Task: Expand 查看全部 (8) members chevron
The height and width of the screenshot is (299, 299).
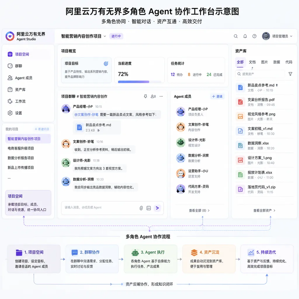Action: coord(208,211)
